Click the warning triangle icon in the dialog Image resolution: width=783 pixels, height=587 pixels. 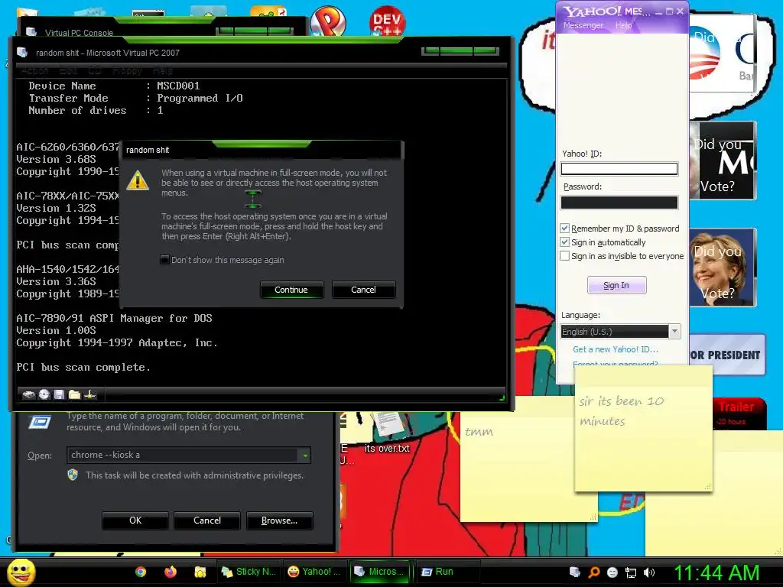tap(138, 180)
